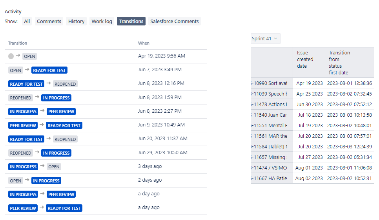Show the History activity tab
Viewport: 379px width, 220px height.
[76, 22]
